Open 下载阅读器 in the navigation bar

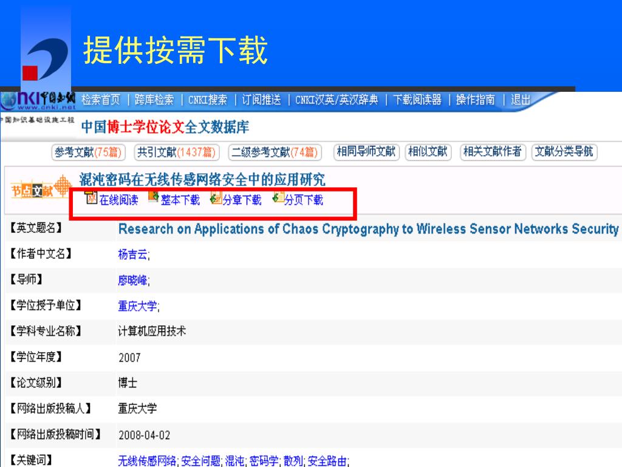click(417, 100)
